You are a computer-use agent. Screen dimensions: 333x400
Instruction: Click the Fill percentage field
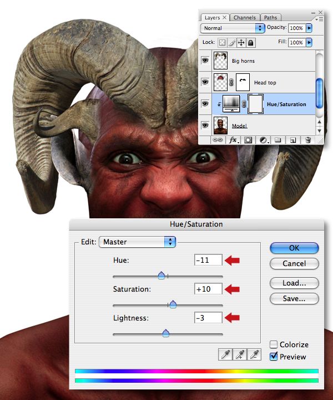296,42
